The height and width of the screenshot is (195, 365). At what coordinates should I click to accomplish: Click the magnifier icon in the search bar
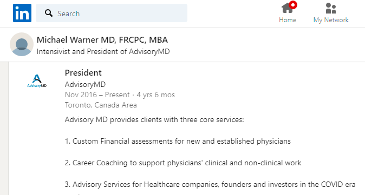coord(49,13)
